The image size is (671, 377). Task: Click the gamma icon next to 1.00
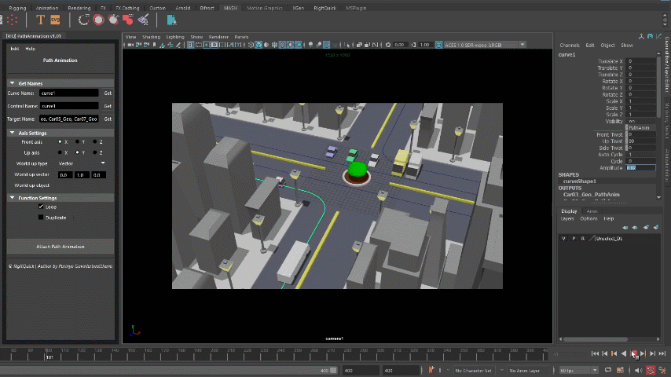pos(413,45)
